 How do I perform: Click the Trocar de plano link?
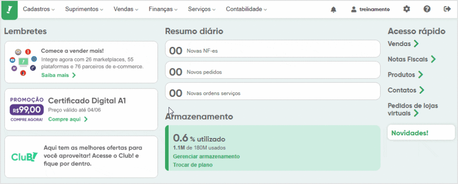point(192,164)
